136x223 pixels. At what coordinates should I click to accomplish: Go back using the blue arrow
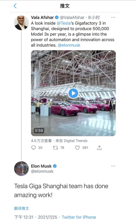pos(15,6)
